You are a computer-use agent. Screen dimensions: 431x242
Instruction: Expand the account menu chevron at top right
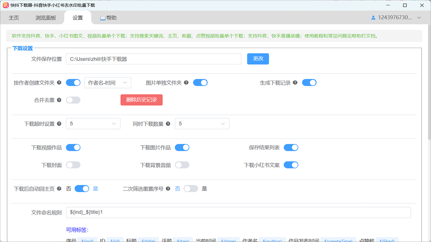[419, 18]
